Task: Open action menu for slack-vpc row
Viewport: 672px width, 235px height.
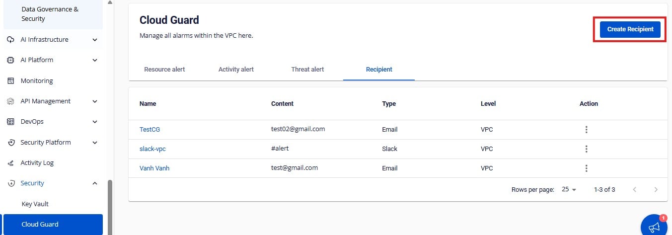Action: click(x=586, y=149)
